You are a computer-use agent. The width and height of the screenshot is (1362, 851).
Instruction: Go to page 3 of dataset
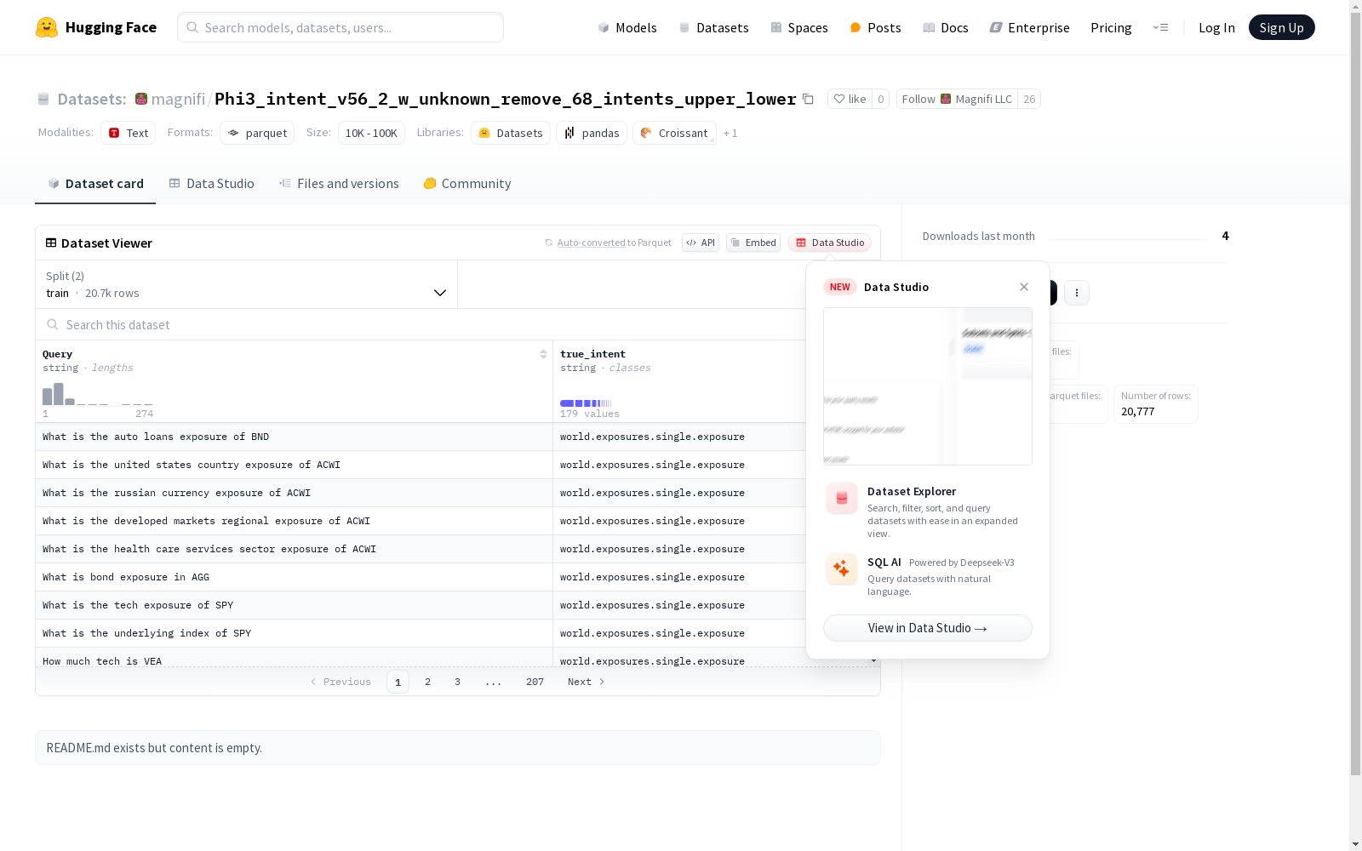457,682
